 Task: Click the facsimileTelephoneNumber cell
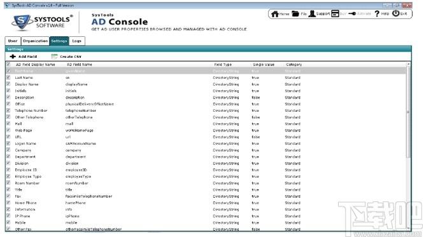[88, 196]
